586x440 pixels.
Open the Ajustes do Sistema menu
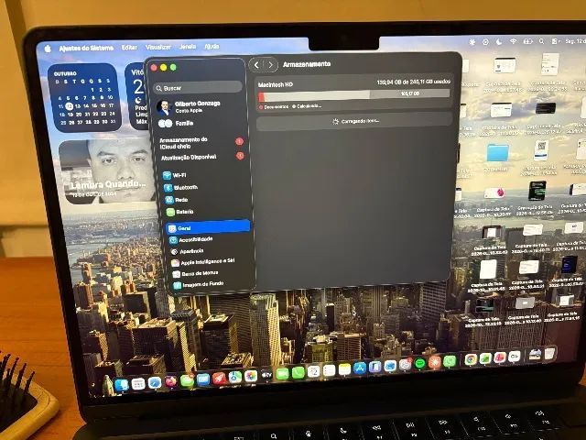(x=86, y=49)
